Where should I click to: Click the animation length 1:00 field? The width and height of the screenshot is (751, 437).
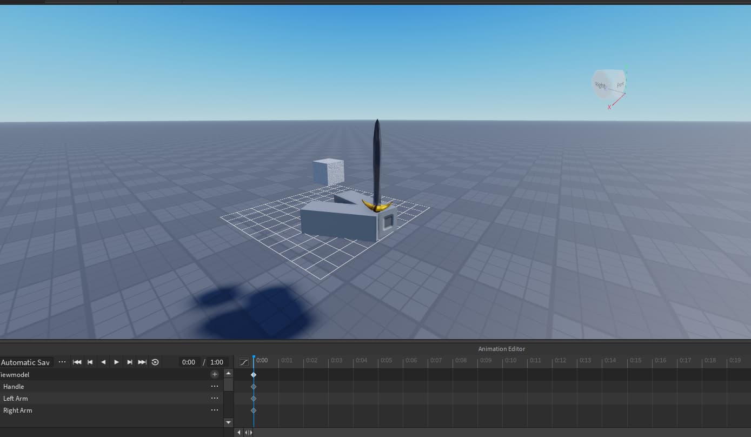(217, 362)
